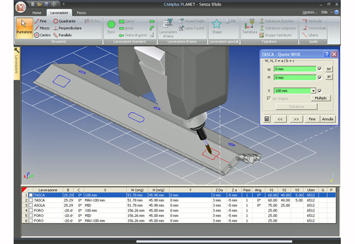Click Tastatura composta tool
355x244 pixels.
(x=278, y=28)
